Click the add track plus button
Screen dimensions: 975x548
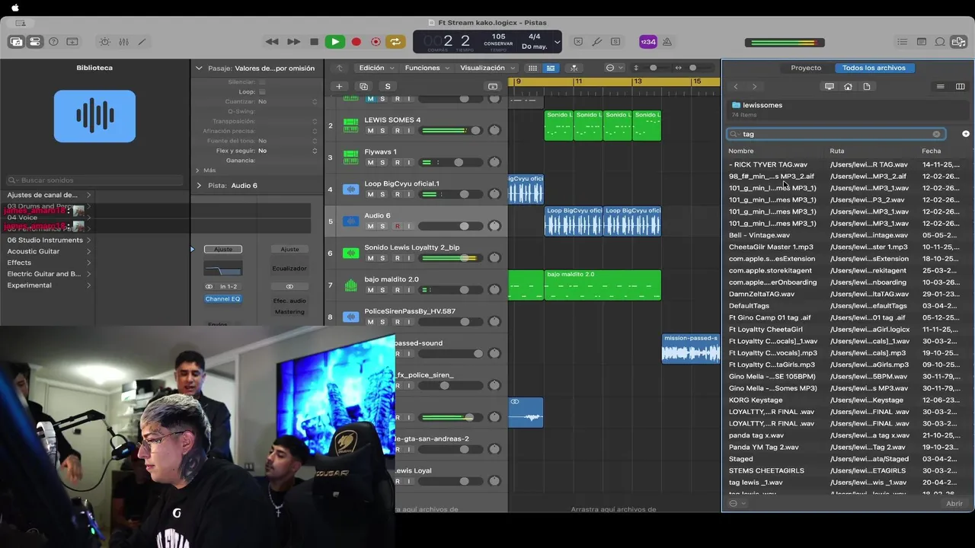coord(339,86)
